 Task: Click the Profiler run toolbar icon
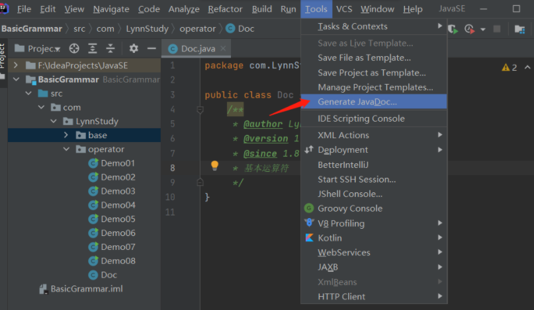click(470, 29)
